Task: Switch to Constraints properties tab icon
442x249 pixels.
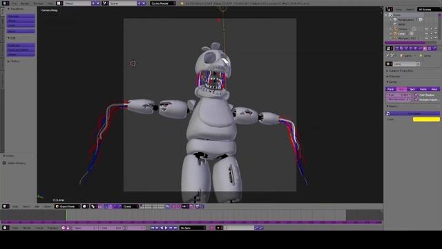Action: pos(420,48)
